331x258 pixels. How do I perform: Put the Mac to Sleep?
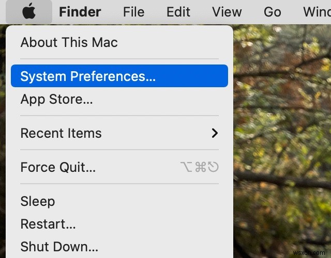coord(37,201)
